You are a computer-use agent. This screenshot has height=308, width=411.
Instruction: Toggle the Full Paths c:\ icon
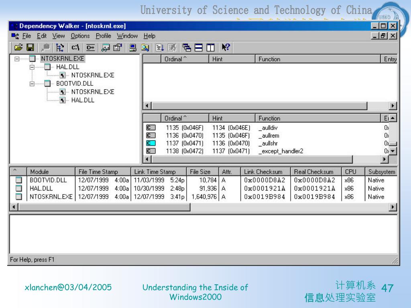click(x=75, y=47)
